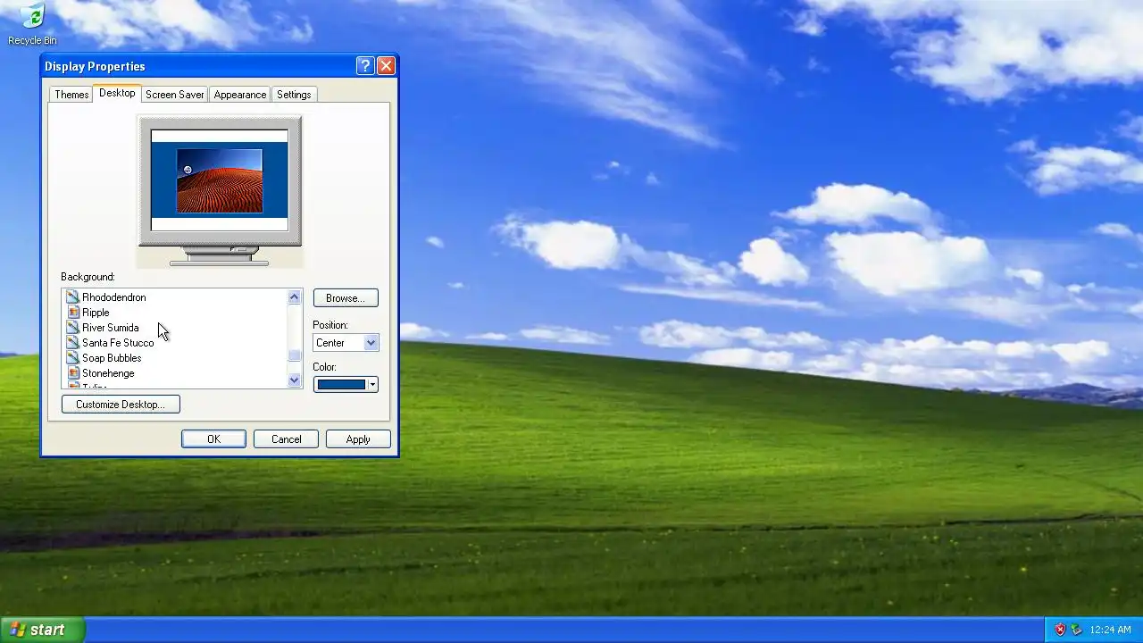Screen dimensions: 1143x643
Task: Click Cancel in Display Properties
Action: click(286, 439)
